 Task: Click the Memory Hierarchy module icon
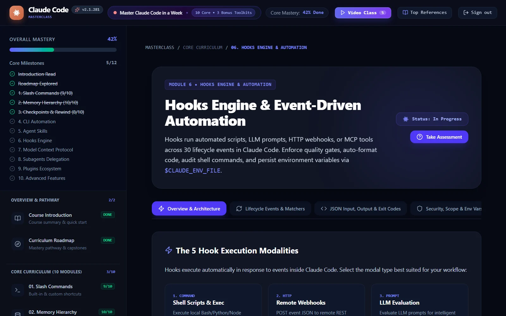18,313
